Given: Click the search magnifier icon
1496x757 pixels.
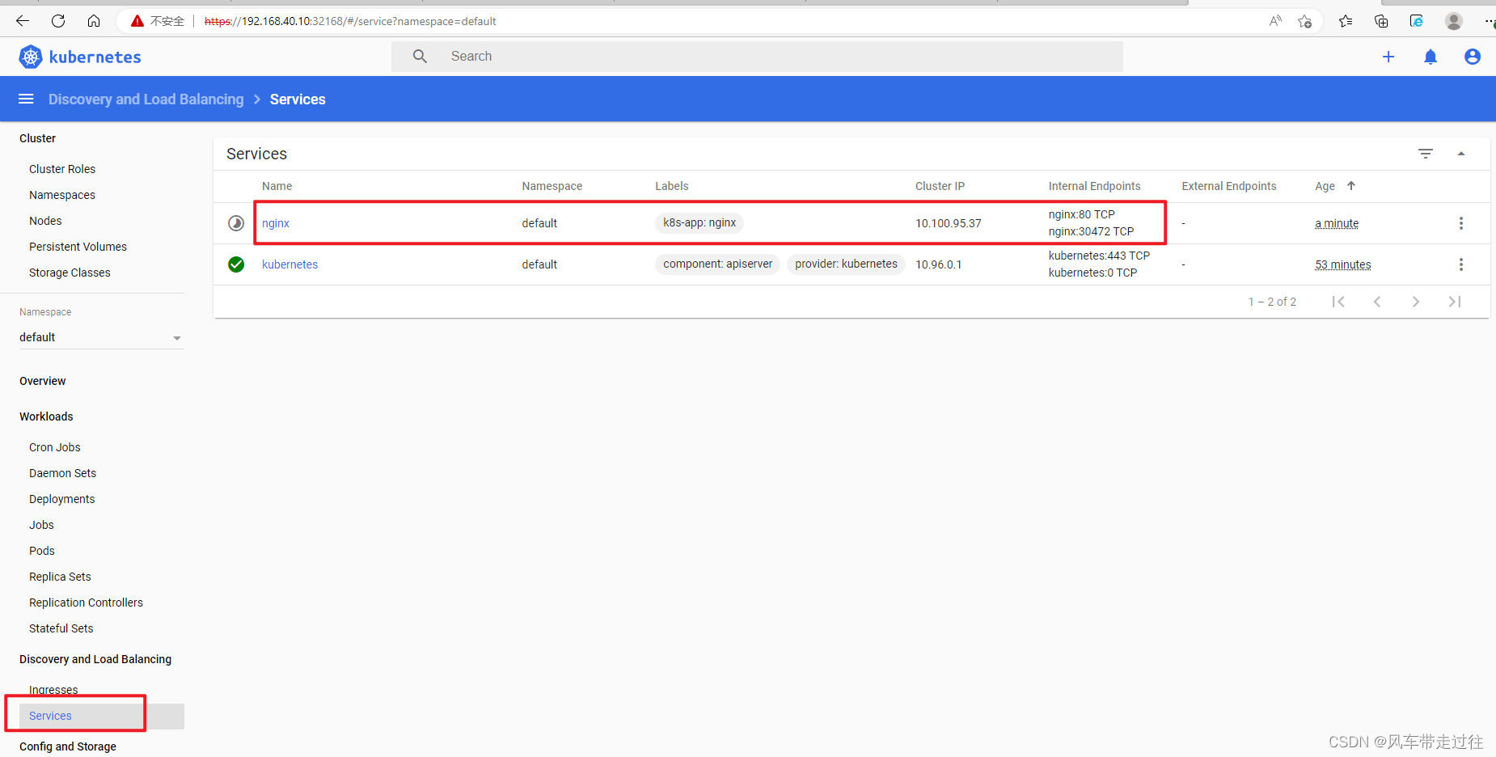Looking at the screenshot, I should [x=420, y=56].
